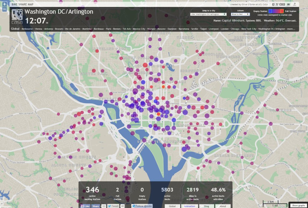Zoom out using the minus icon
Screen dimensions: 308x208
[x=4, y=10]
